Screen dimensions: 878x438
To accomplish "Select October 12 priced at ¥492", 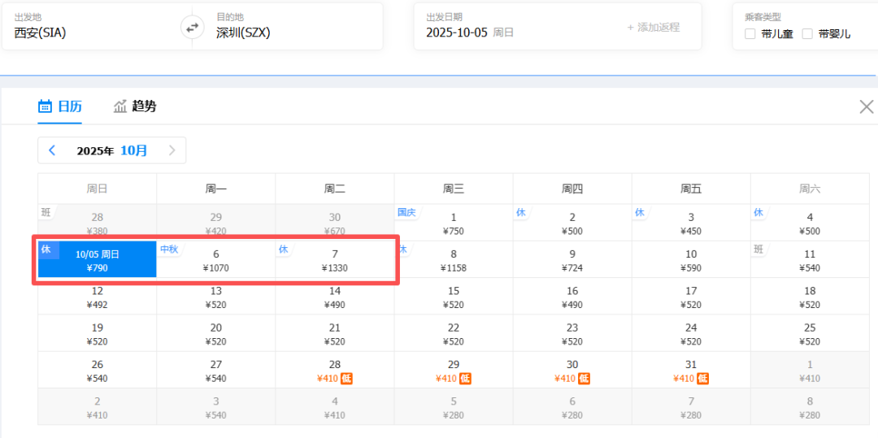I will pyautogui.click(x=97, y=297).
